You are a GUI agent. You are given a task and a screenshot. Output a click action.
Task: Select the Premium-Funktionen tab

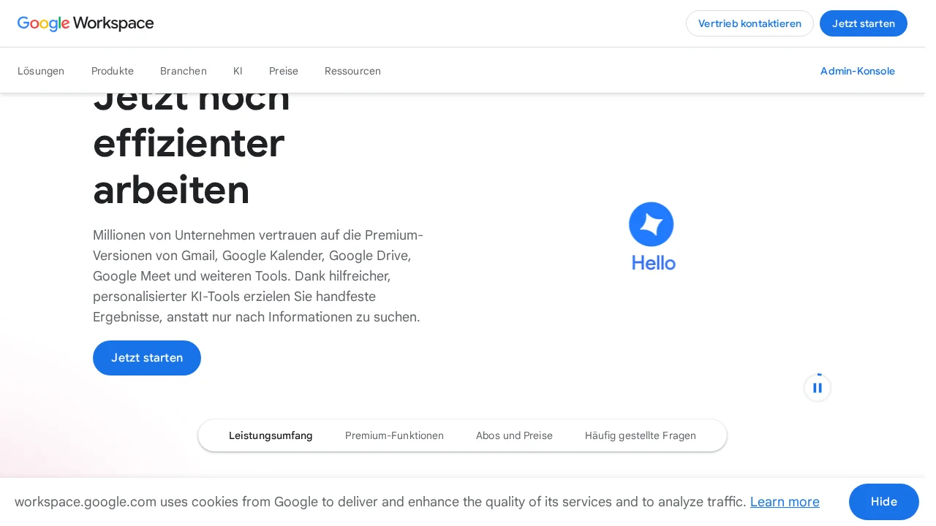coord(394,435)
